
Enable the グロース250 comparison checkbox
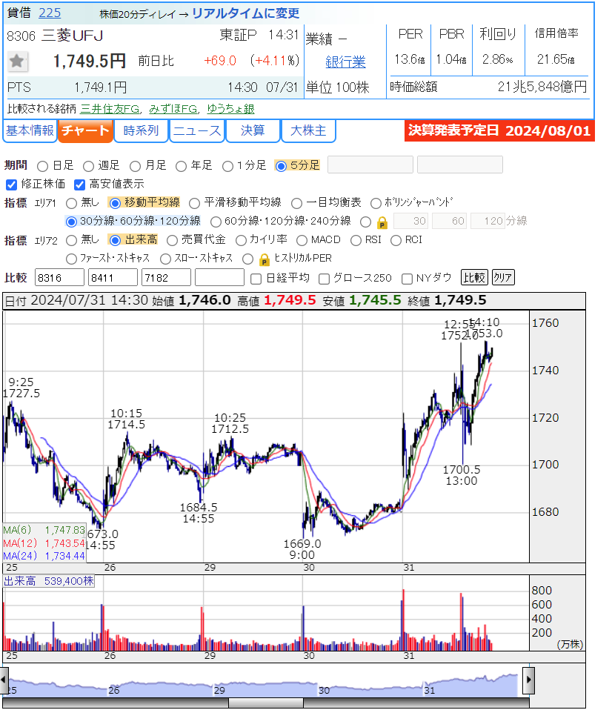tap(324, 279)
